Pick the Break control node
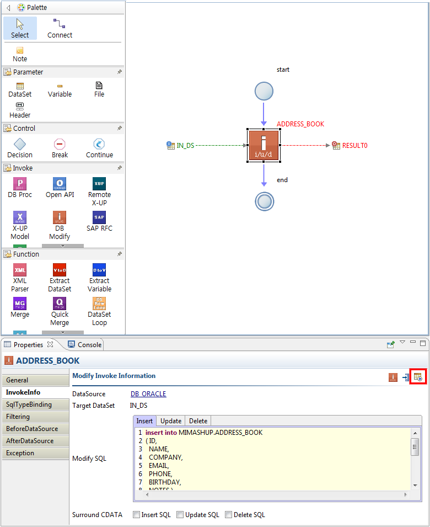This screenshot has width=430, height=527. coord(60,148)
